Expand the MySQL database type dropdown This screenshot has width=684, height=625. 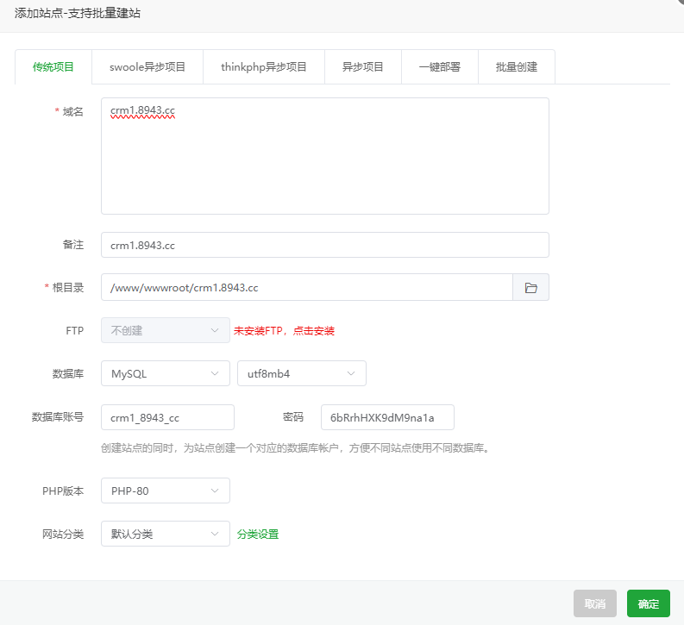coord(166,373)
